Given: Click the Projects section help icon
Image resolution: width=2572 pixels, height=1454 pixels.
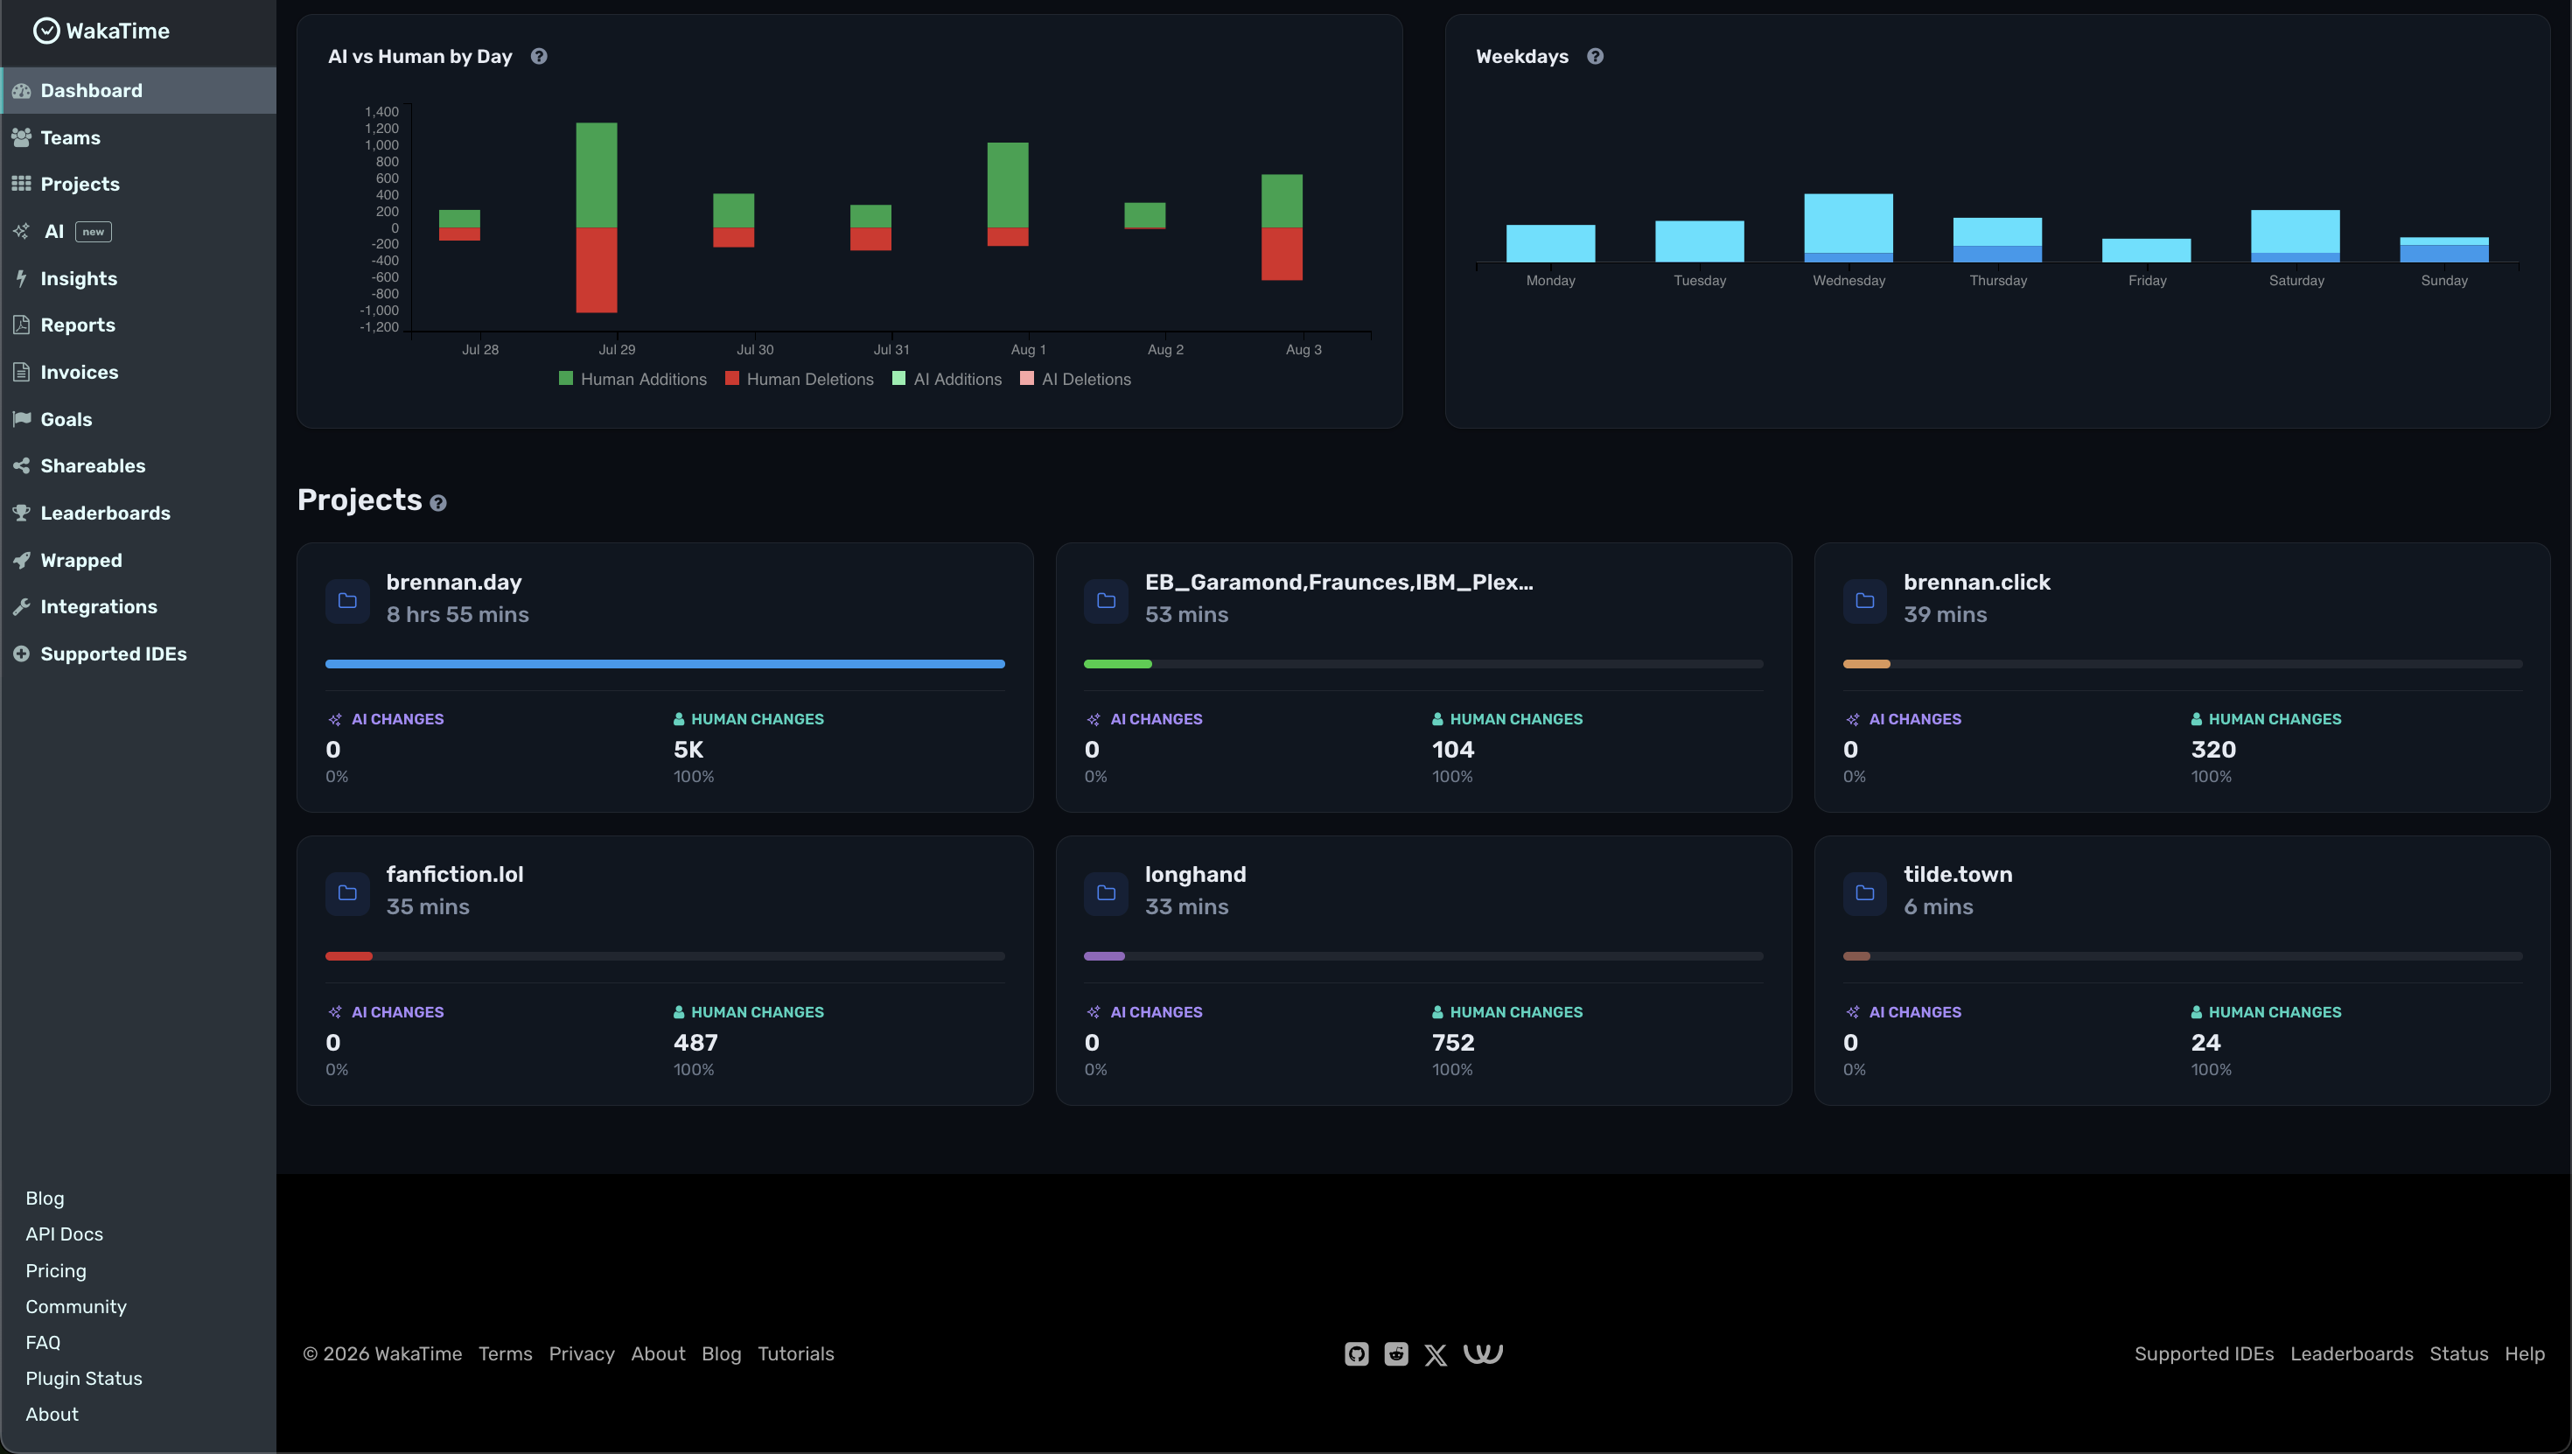Looking at the screenshot, I should pyautogui.click(x=437, y=503).
